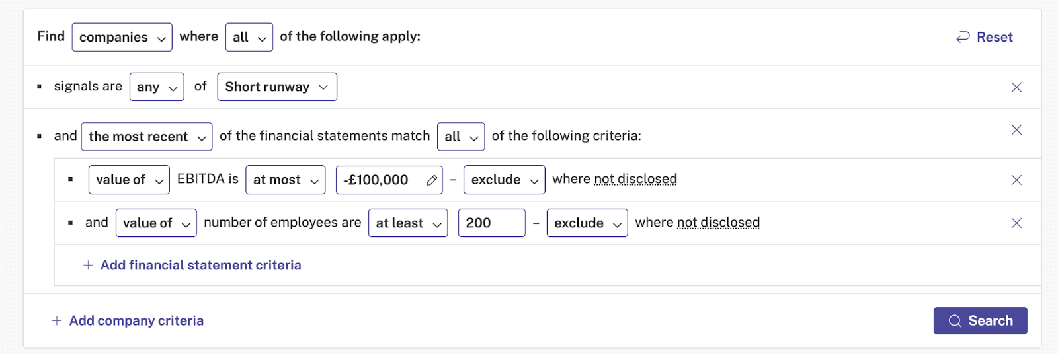Click the Search button
Viewport: 1058px width, 354px height.
pyautogui.click(x=981, y=321)
